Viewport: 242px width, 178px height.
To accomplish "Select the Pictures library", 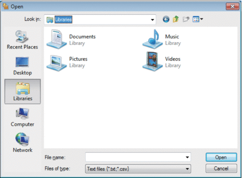I will coord(67,62).
